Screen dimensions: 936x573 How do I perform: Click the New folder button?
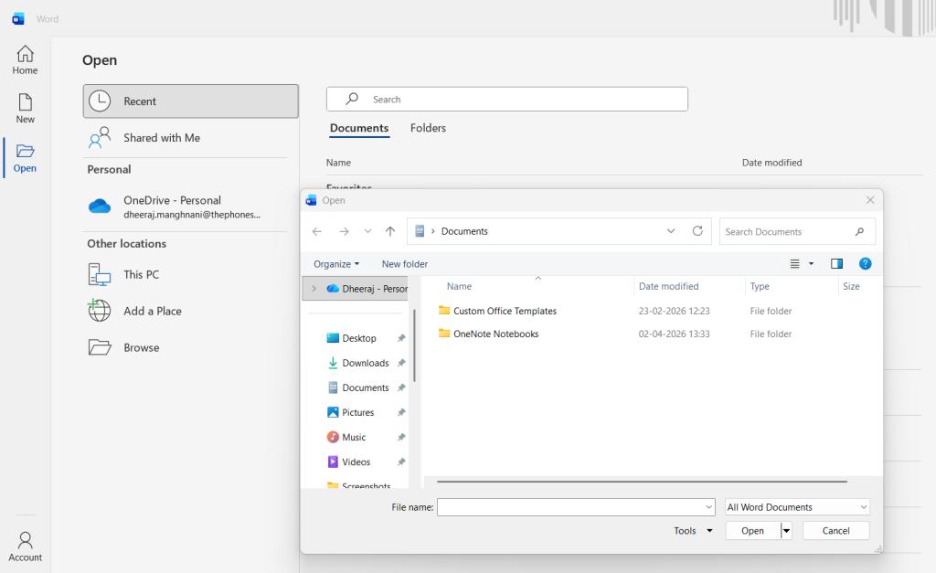[x=405, y=264]
